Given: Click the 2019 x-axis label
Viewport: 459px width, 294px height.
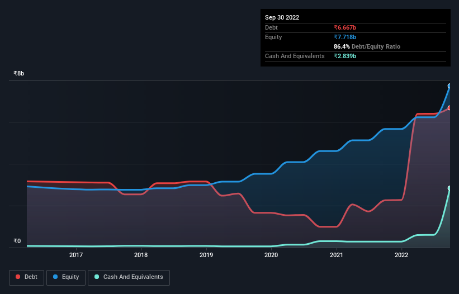Looking at the screenshot, I should (x=206, y=255).
